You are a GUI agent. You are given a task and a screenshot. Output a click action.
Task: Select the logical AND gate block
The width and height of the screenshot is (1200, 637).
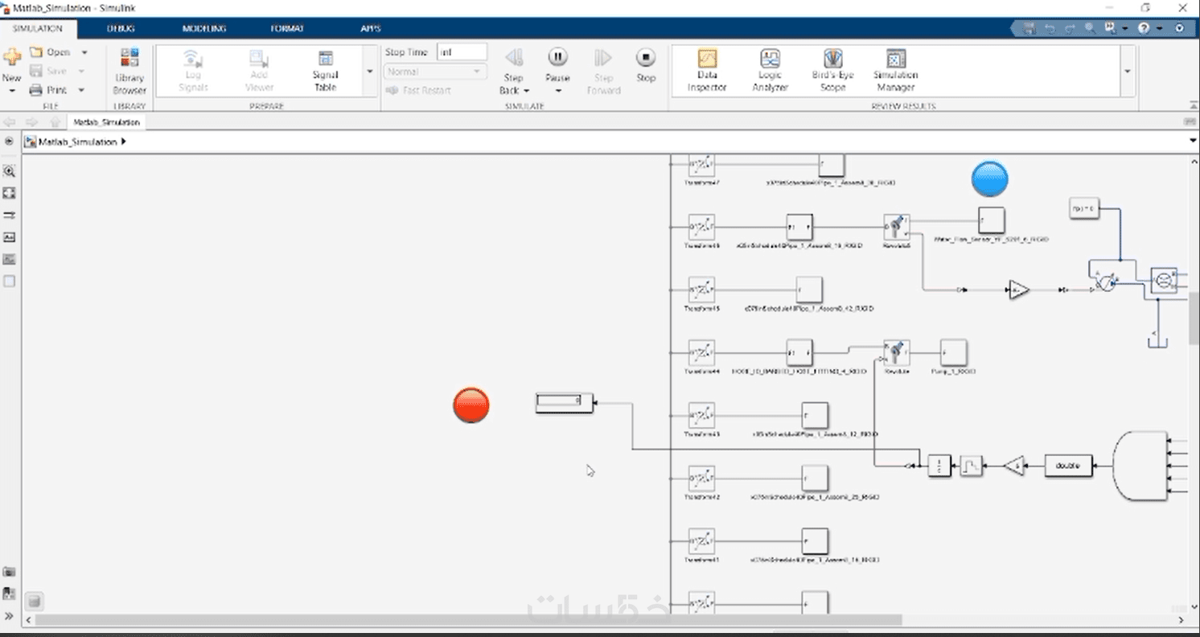pos(1140,466)
